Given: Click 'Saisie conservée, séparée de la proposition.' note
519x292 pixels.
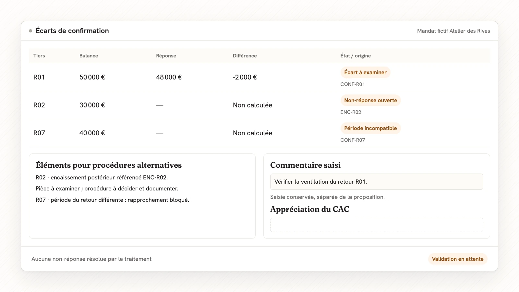Looking at the screenshot, I should 327,197.
